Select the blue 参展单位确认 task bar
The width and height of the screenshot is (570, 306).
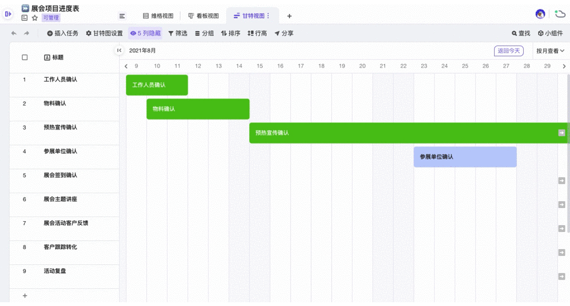pos(465,157)
